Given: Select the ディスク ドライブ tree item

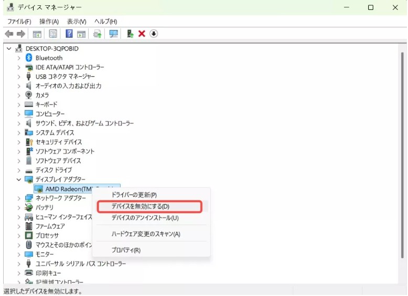Looking at the screenshot, I should tap(53, 170).
